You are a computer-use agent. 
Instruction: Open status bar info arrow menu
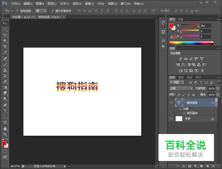click(x=65, y=166)
